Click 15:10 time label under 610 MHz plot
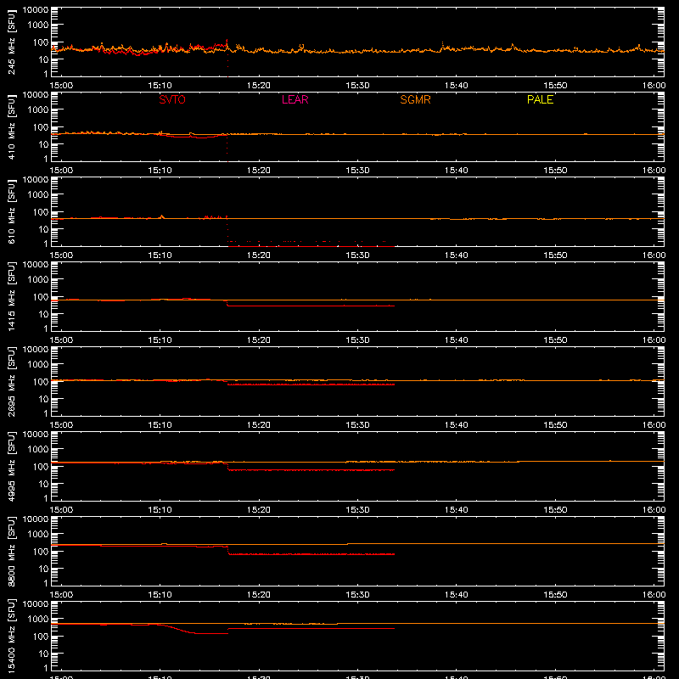 (x=160, y=255)
